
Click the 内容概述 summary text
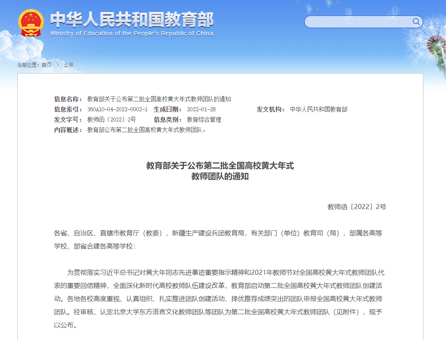click(x=146, y=130)
